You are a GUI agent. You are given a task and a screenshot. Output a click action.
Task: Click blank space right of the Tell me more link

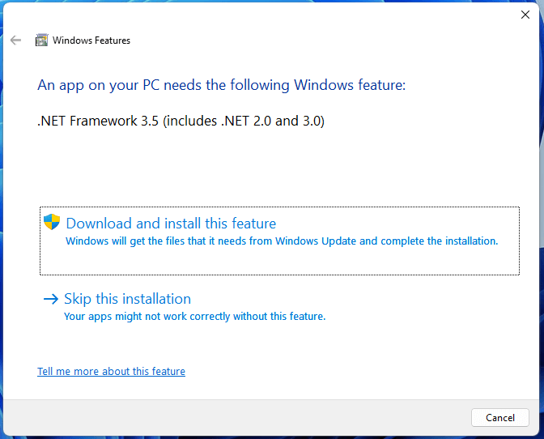[x=347, y=371]
